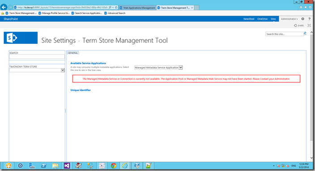Image resolution: width=315 pixels, height=171 pixels.
Task: Open OneDrive in the suite bar
Action: tap(262, 19)
